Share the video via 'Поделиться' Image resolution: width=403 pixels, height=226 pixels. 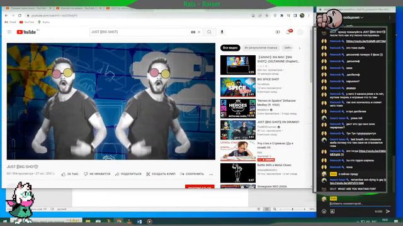[x=128, y=174]
